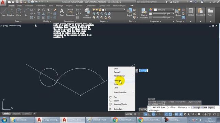Viewport: 220px width, 123px height.
Task: Expand the Annotation panel
Action: pos(70,21)
